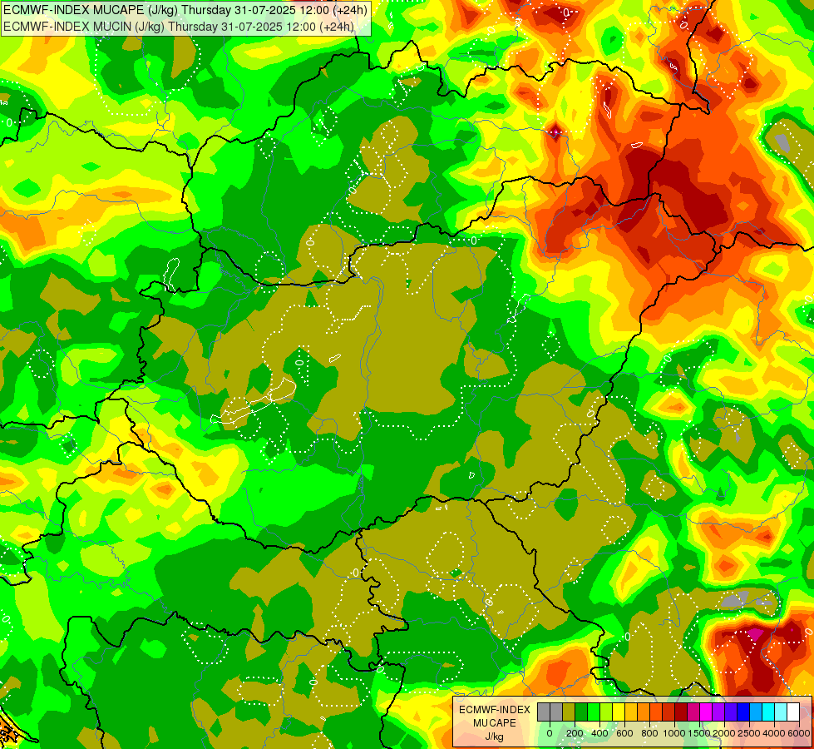Viewport: 814px width, 749px height.
Task: Click the MUCIN title line for Thursday 31-07-2025
Action: click(179, 27)
